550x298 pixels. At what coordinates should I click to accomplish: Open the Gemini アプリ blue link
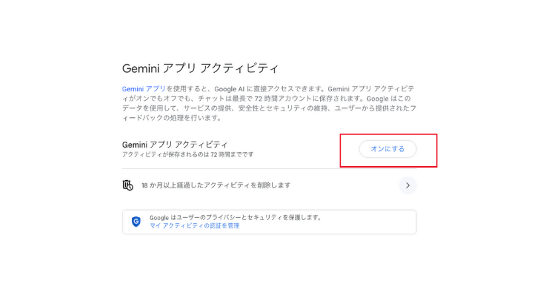pos(144,89)
